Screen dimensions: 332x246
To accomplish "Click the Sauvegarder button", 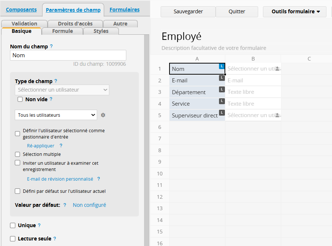I will click(x=188, y=11).
